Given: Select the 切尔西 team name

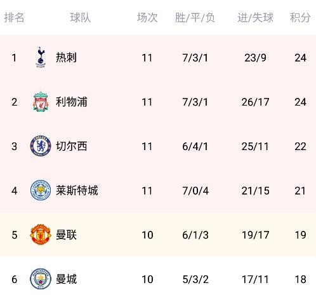Looking at the screenshot, I should coord(72,146).
